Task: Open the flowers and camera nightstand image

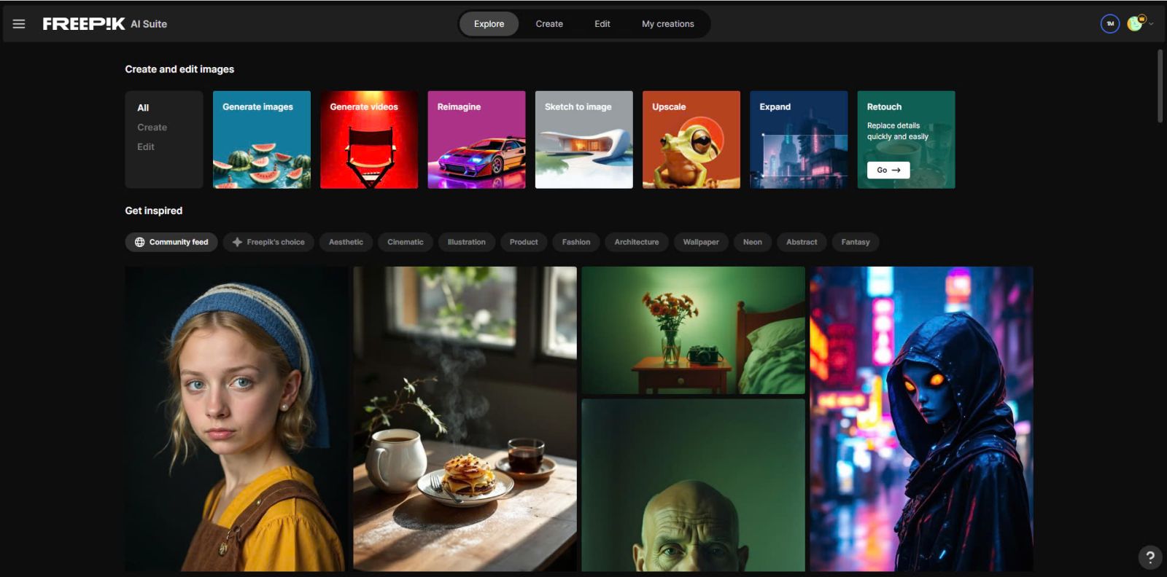Action: pos(694,330)
